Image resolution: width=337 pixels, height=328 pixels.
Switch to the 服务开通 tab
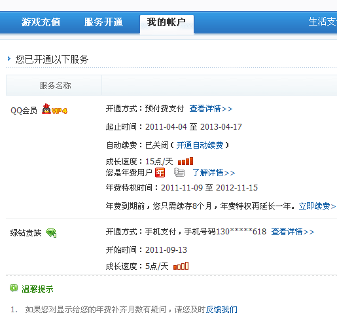(103, 22)
